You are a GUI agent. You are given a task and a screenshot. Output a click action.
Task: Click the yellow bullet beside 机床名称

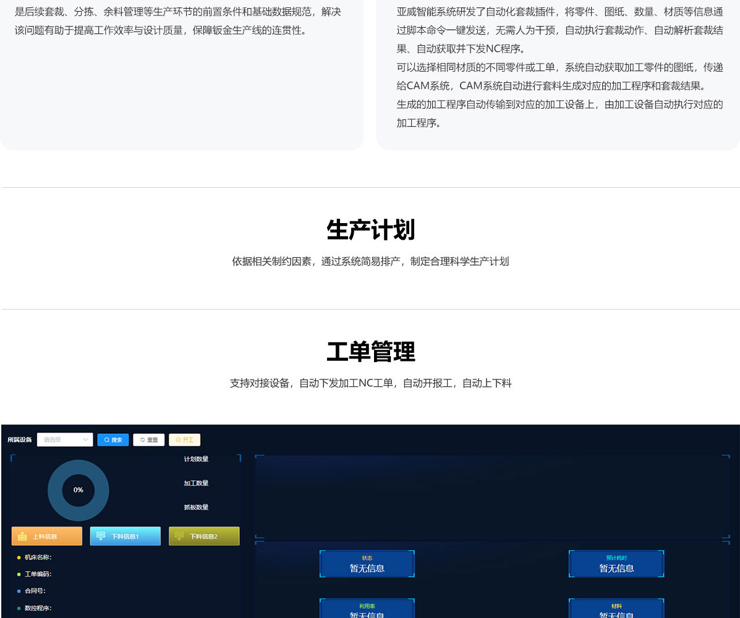19,557
